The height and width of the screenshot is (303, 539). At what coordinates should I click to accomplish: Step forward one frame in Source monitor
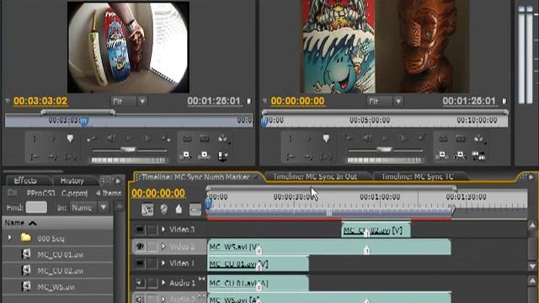coord(148,138)
